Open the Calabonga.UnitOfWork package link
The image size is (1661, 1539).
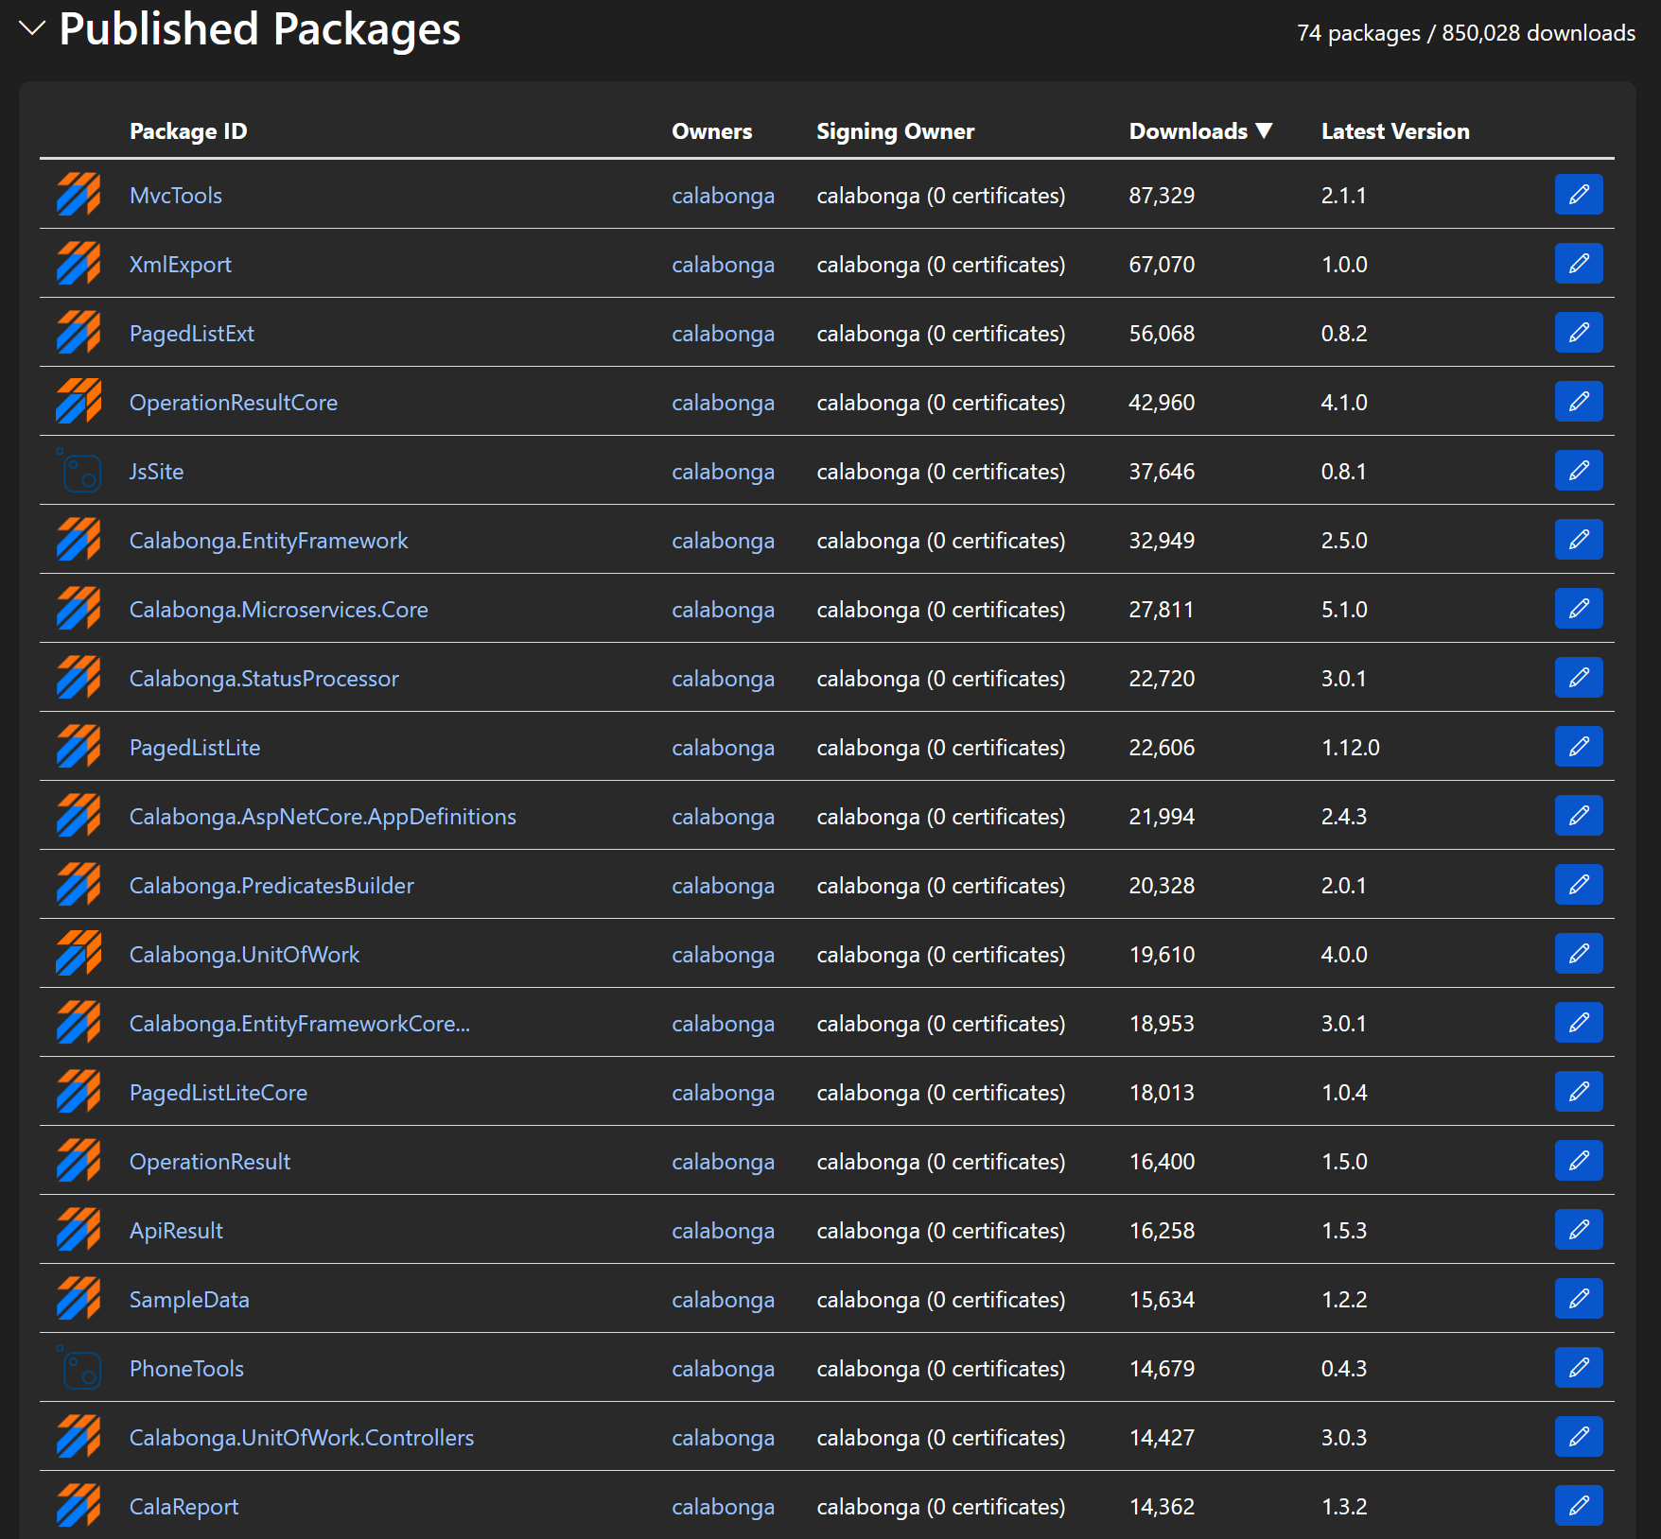pyautogui.click(x=244, y=955)
